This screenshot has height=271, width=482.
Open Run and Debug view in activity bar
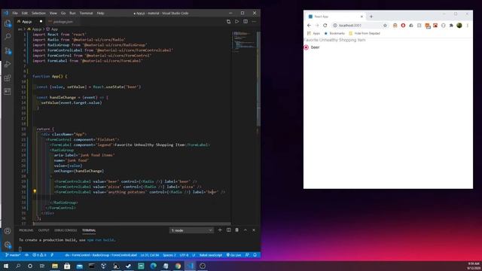(8, 64)
